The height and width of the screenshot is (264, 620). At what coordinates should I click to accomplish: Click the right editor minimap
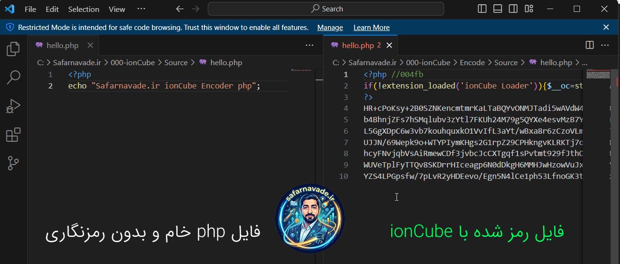point(598,74)
